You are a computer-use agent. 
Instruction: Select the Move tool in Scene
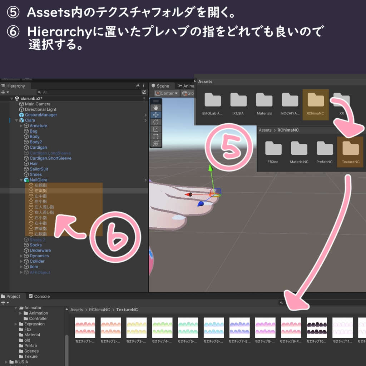[x=156, y=115]
